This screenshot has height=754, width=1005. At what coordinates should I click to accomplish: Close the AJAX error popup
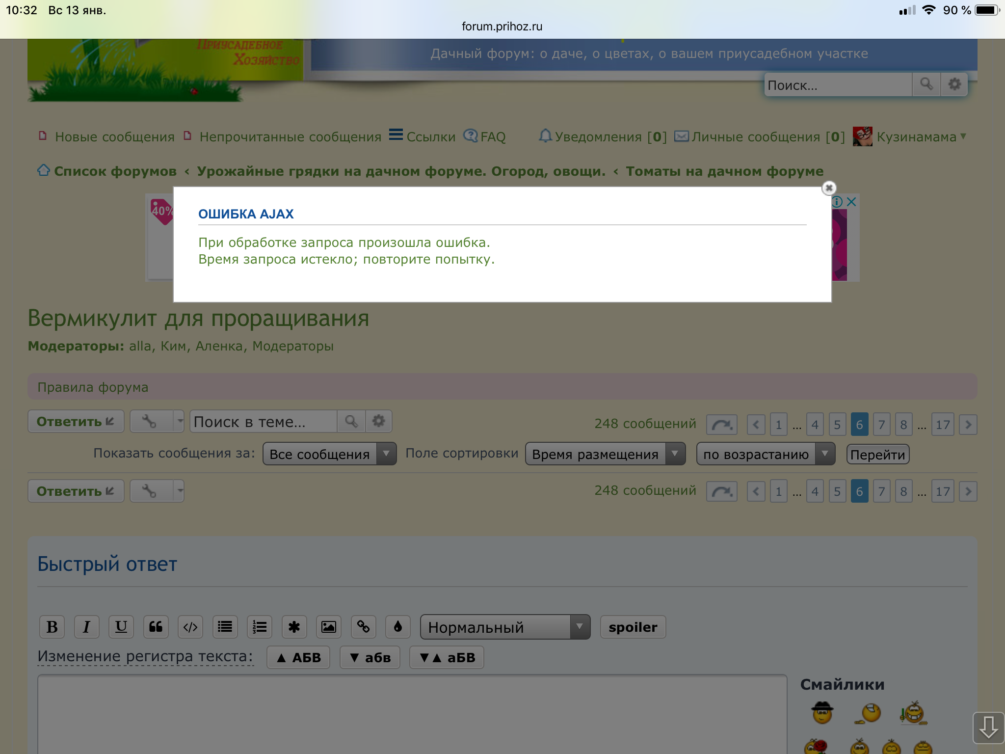(x=829, y=188)
